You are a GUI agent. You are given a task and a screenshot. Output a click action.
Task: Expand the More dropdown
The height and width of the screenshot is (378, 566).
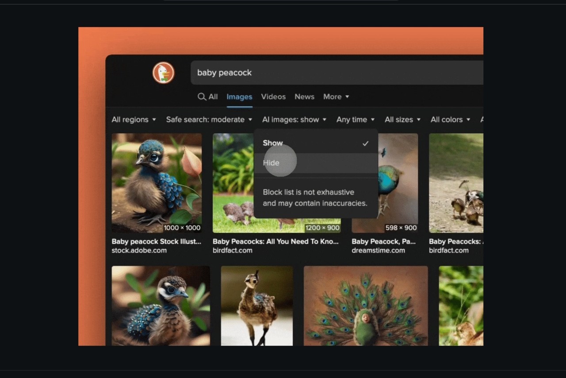[336, 96]
